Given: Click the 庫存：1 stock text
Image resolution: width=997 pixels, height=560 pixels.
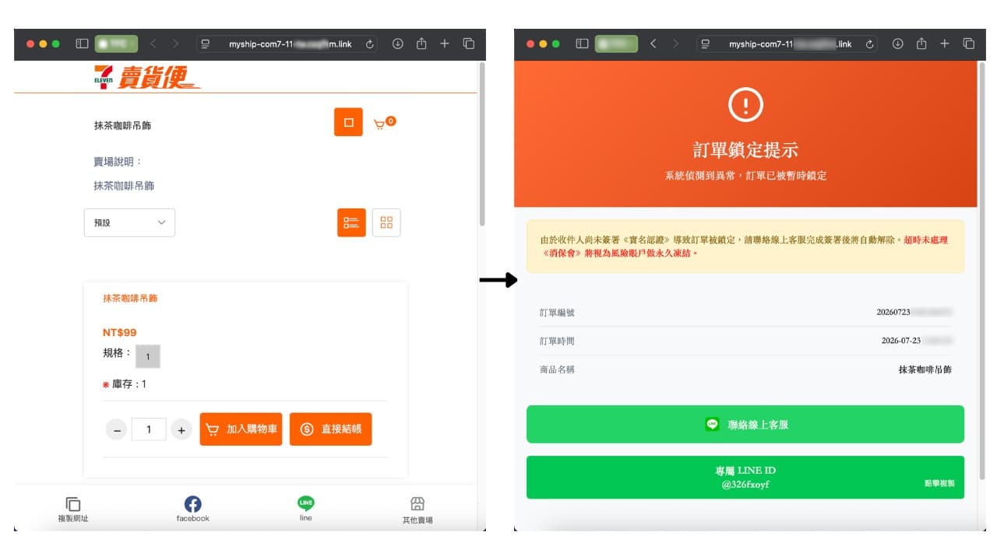Looking at the screenshot, I should click(x=129, y=384).
